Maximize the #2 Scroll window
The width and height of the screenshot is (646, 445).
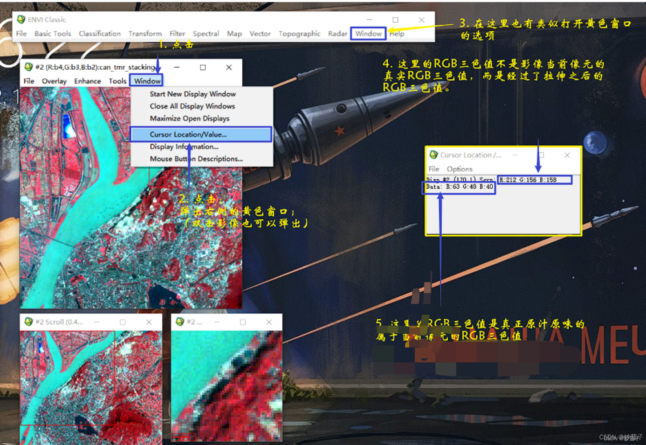click(123, 322)
